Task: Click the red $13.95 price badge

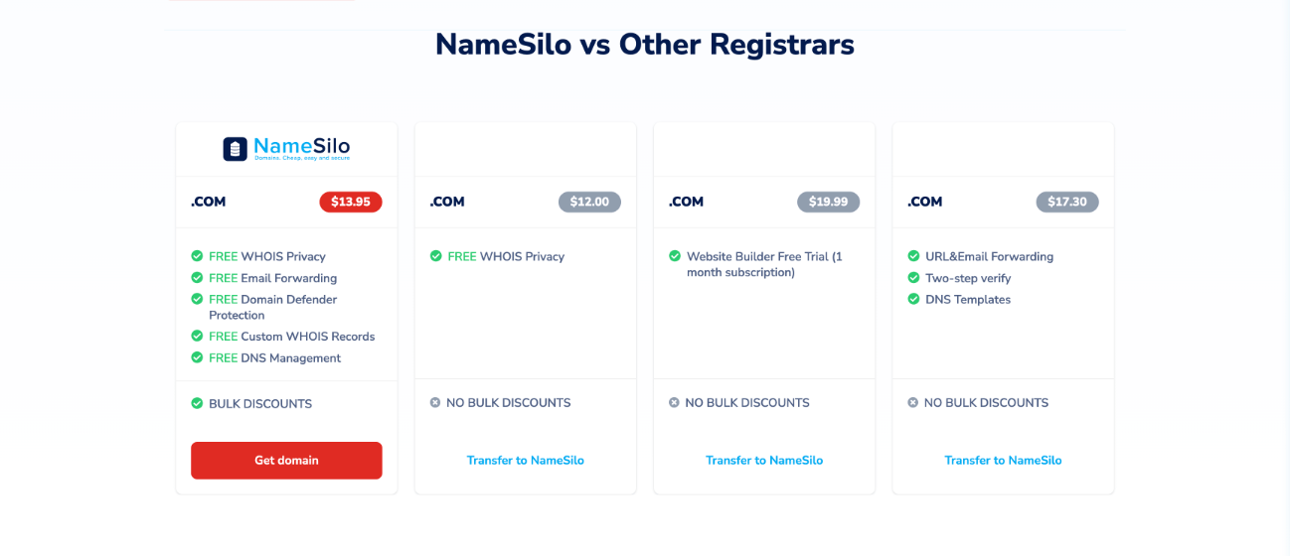Action: pyautogui.click(x=351, y=202)
